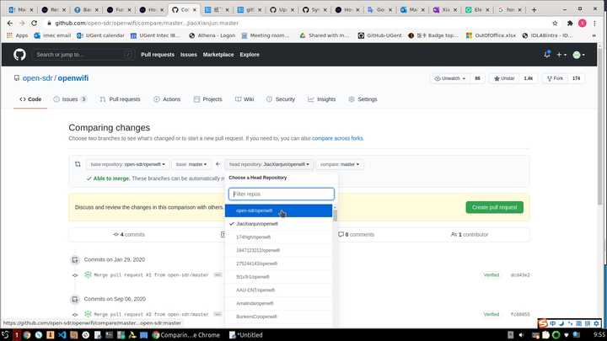Click the Verified badge on Sep 06 commit
607x341 pixels.
(491, 314)
